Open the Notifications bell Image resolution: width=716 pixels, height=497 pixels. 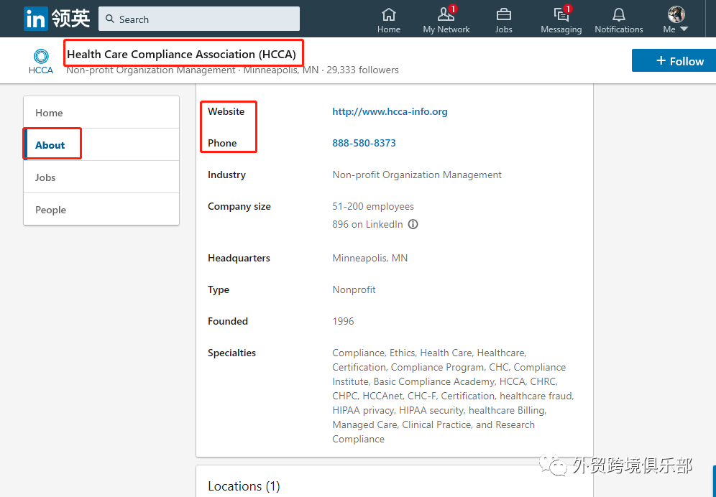click(x=619, y=21)
